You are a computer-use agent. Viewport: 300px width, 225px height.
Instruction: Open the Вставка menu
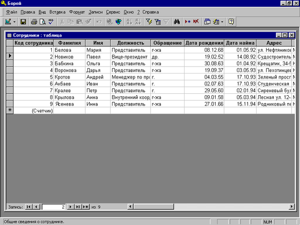pyautogui.click(x=57, y=12)
